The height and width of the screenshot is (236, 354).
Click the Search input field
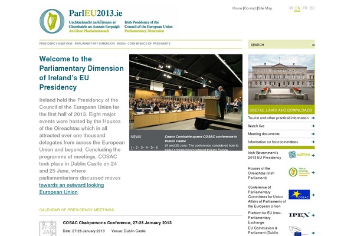click(x=280, y=45)
